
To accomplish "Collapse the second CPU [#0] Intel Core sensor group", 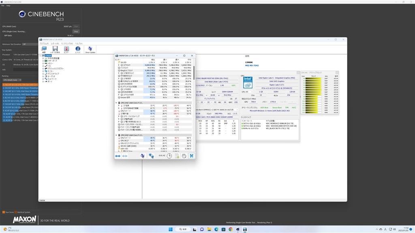I will click(x=116, y=135).
